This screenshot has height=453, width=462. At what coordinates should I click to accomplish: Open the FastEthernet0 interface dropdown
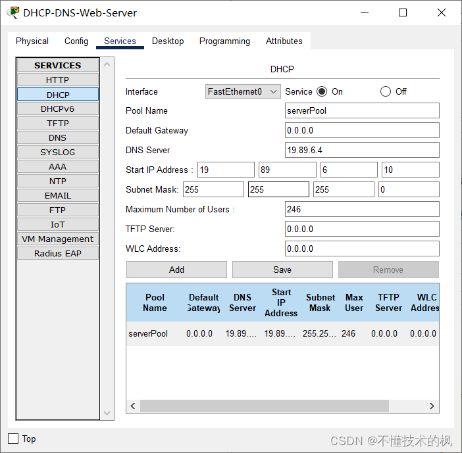coord(243,91)
